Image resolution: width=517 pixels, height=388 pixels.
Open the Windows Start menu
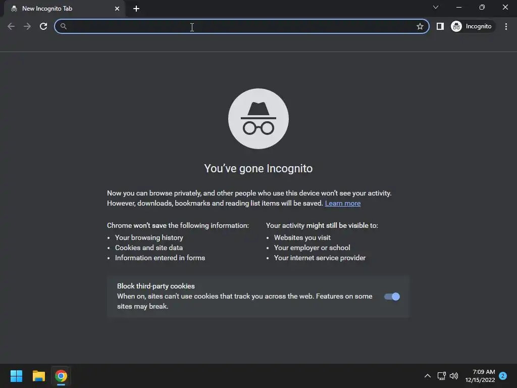pyautogui.click(x=16, y=376)
